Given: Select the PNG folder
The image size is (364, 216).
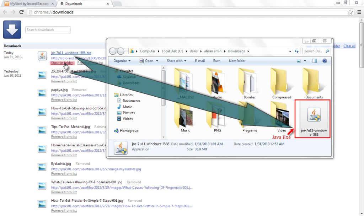Looking at the screenshot, I should click(x=217, y=117).
